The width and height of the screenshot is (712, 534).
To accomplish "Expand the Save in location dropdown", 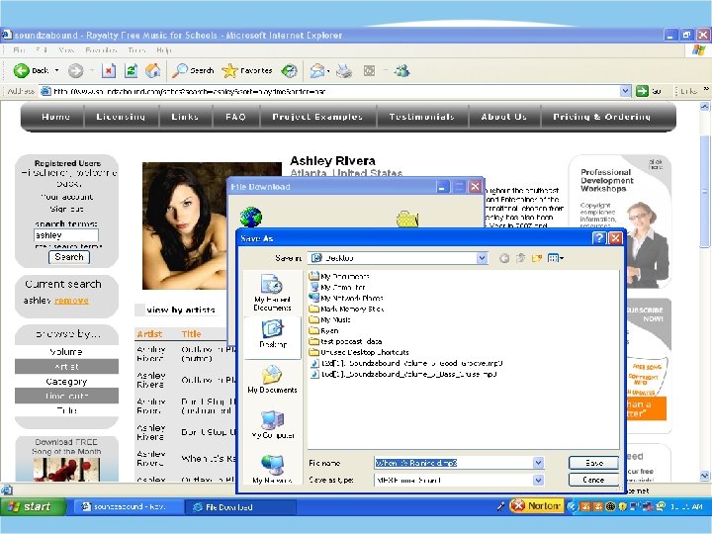I will pos(482,258).
